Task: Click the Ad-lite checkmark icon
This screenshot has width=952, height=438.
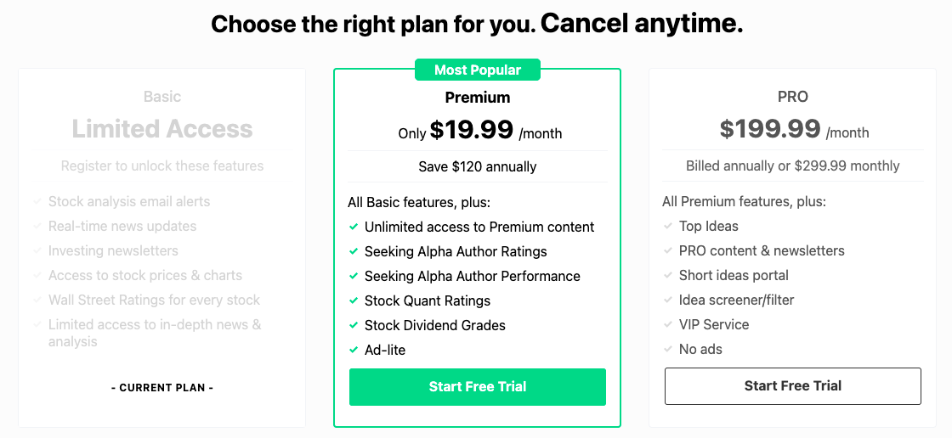Action: coord(354,350)
